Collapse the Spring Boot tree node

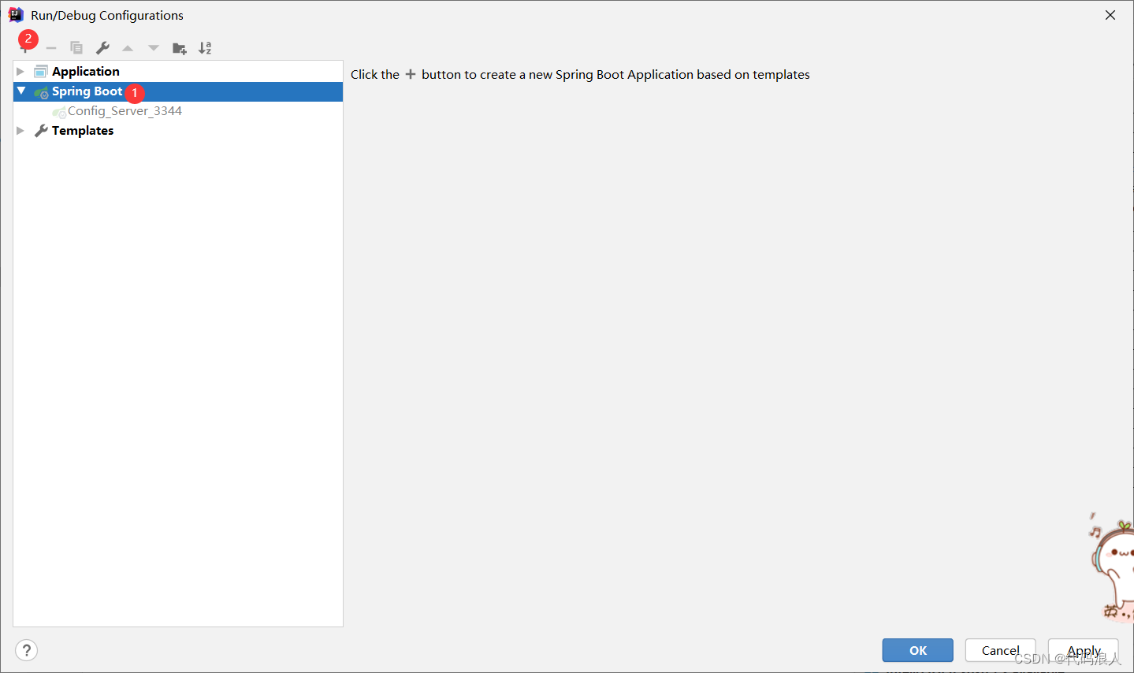[21, 91]
